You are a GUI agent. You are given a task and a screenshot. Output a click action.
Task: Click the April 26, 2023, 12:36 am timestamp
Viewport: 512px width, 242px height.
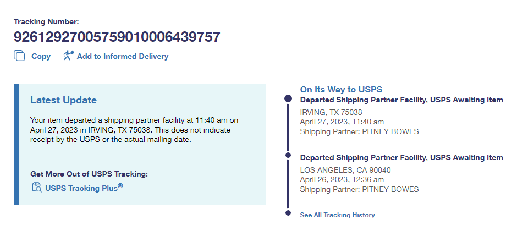click(x=342, y=179)
